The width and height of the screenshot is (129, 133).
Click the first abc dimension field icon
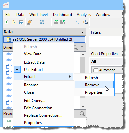point(9,54)
